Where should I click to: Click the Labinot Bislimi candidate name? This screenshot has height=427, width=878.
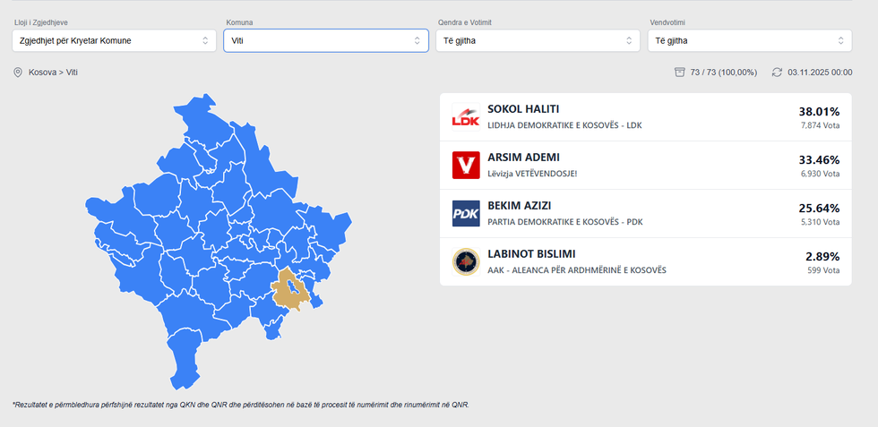(531, 254)
